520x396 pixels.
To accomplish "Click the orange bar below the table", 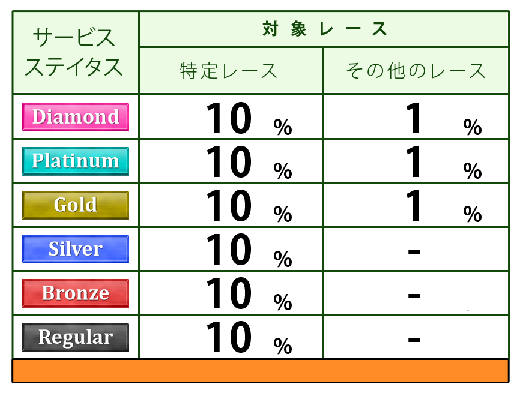I will [x=261, y=371].
